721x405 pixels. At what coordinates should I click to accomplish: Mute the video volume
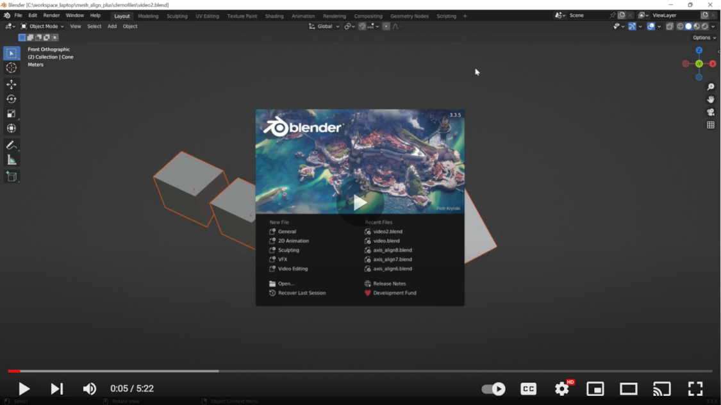coord(89,389)
